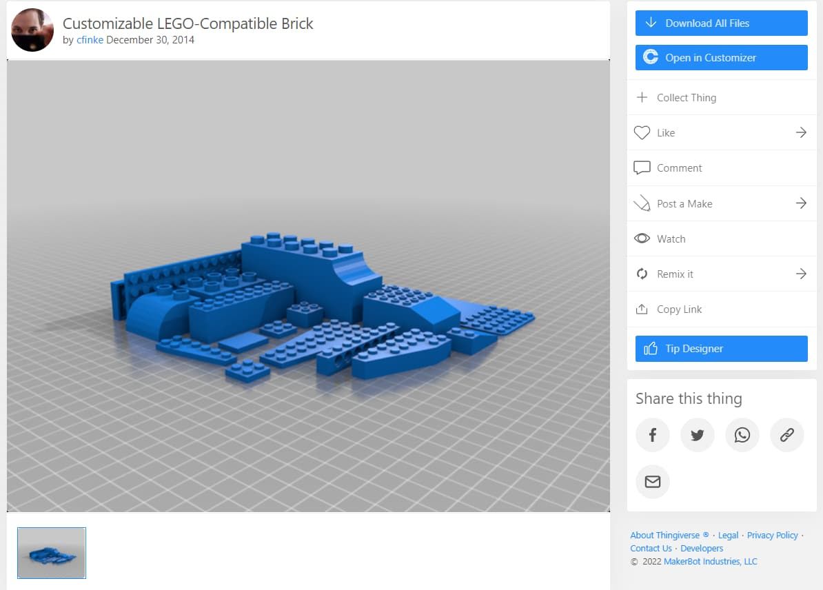Expand the Like options via its right arrow

point(801,132)
